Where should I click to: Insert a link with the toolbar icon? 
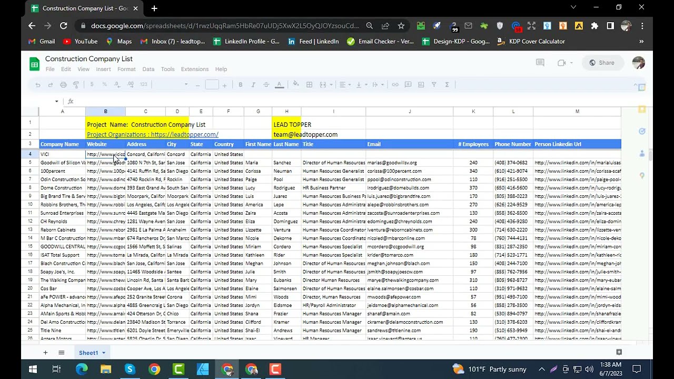tap(395, 85)
